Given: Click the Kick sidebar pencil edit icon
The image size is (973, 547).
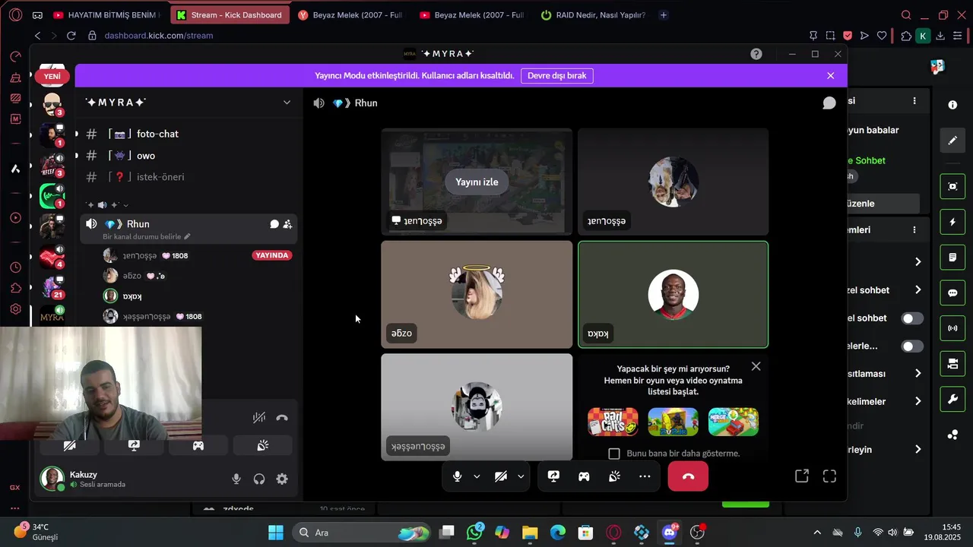Looking at the screenshot, I should [x=952, y=141].
